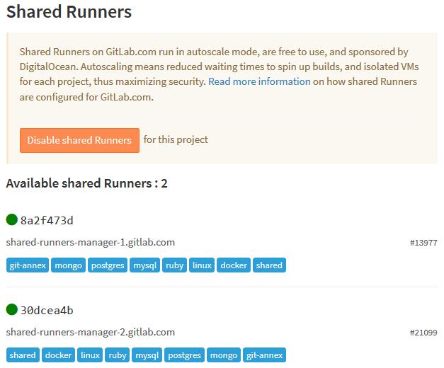Click mongo tag on runner 30dcea4b
444x368 pixels.
pyautogui.click(x=224, y=355)
